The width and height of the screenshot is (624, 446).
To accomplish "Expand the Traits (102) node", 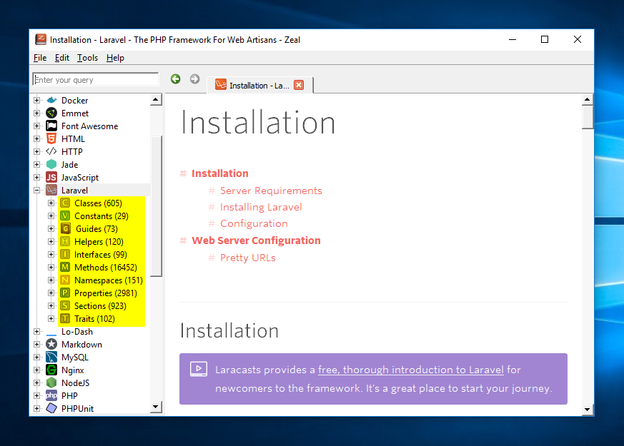I will (x=51, y=318).
